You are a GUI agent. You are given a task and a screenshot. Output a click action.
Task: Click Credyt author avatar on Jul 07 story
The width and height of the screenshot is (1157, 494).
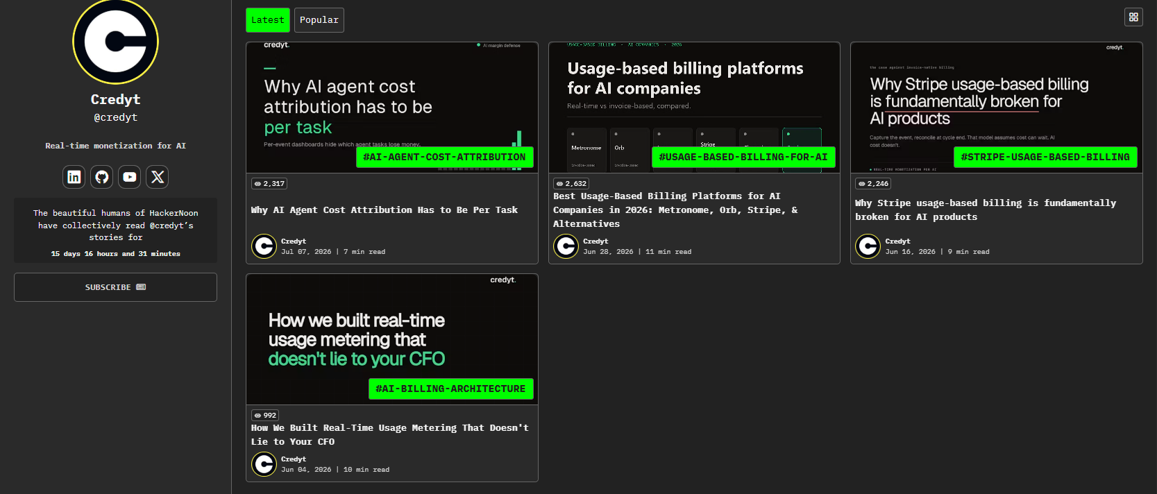(264, 246)
